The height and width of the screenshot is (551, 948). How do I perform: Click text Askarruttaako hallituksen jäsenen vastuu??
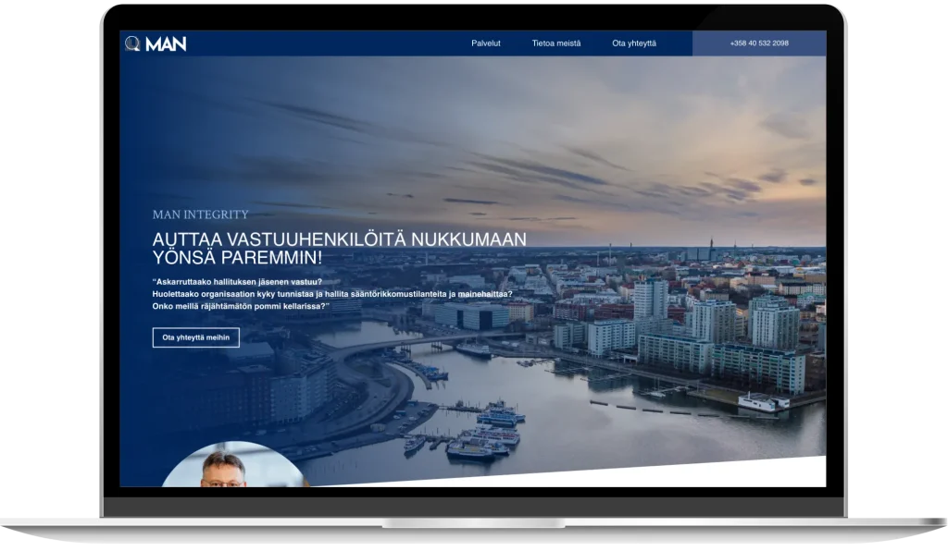pos(237,282)
